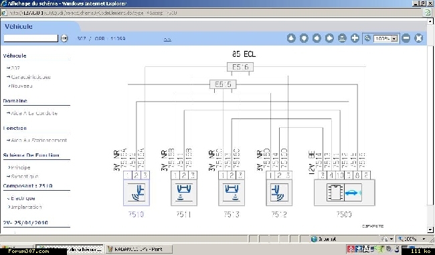Click the OK button beside search field
435x255 pixels.
point(64,38)
